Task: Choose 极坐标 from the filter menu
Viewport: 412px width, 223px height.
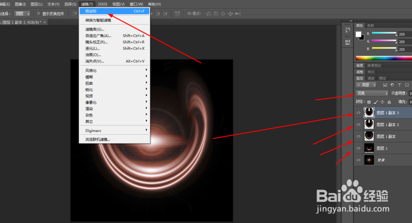Action: [115, 11]
